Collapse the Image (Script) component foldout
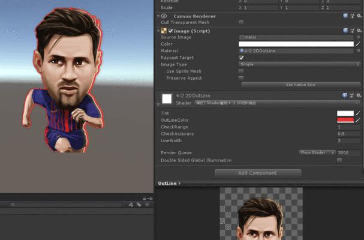364x240 pixels. (x=158, y=31)
